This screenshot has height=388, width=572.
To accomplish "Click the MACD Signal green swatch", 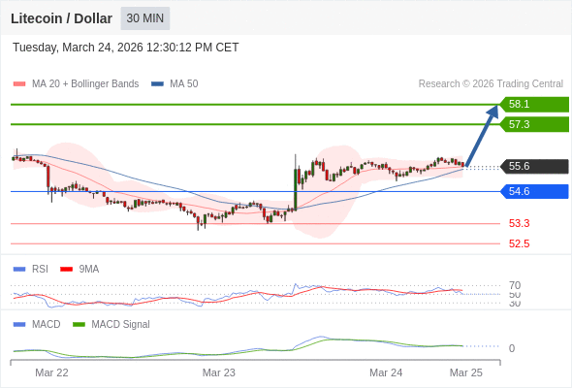I will click(79, 325).
